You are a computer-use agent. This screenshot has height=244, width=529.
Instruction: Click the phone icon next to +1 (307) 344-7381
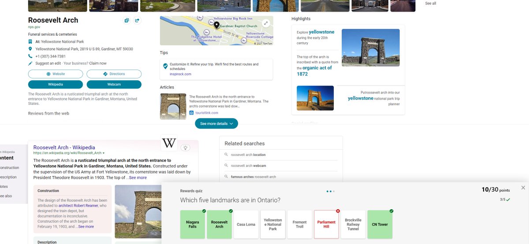(30, 56)
